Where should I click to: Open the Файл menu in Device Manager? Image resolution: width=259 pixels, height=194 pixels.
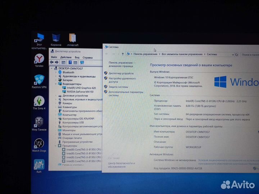pyautogui.click(x=54, y=57)
